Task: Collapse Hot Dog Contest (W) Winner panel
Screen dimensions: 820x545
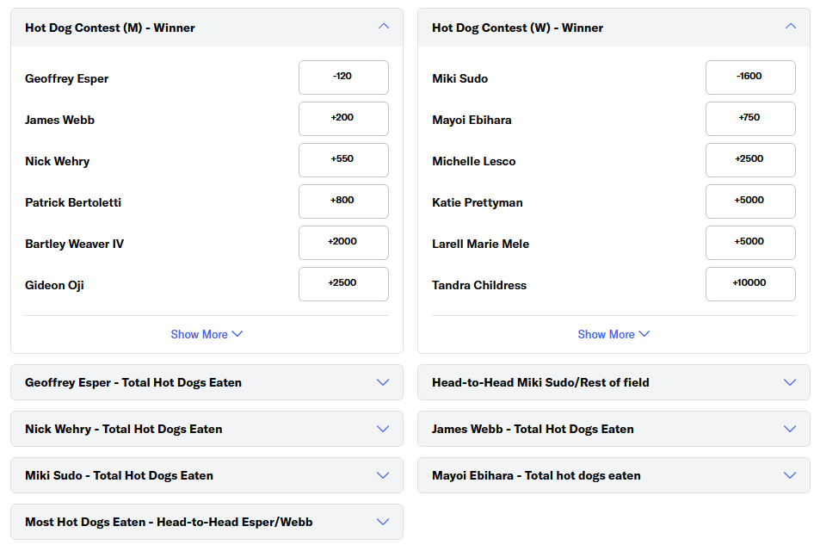Action: pyautogui.click(x=791, y=27)
